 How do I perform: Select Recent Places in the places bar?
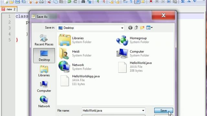tap(44, 40)
